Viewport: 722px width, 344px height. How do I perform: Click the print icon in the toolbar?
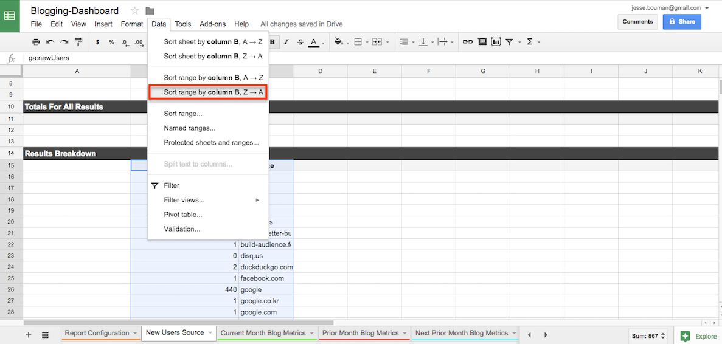coord(36,42)
